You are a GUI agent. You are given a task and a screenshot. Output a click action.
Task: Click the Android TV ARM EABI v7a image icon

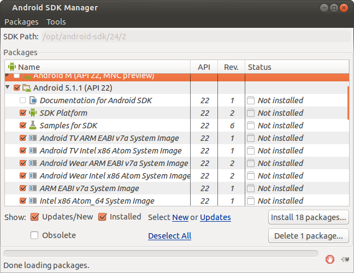(x=33, y=138)
